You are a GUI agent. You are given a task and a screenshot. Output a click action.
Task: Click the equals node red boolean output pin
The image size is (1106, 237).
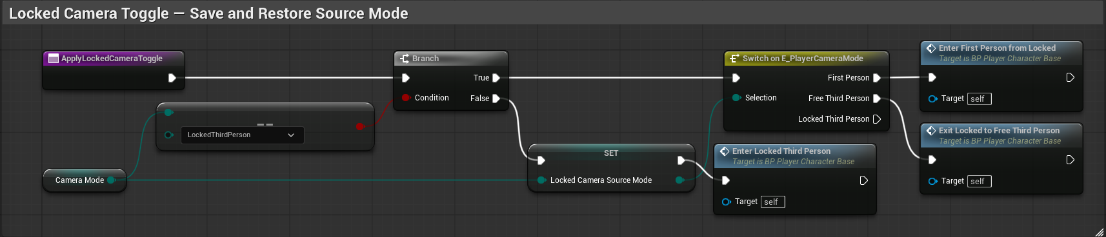(360, 126)
